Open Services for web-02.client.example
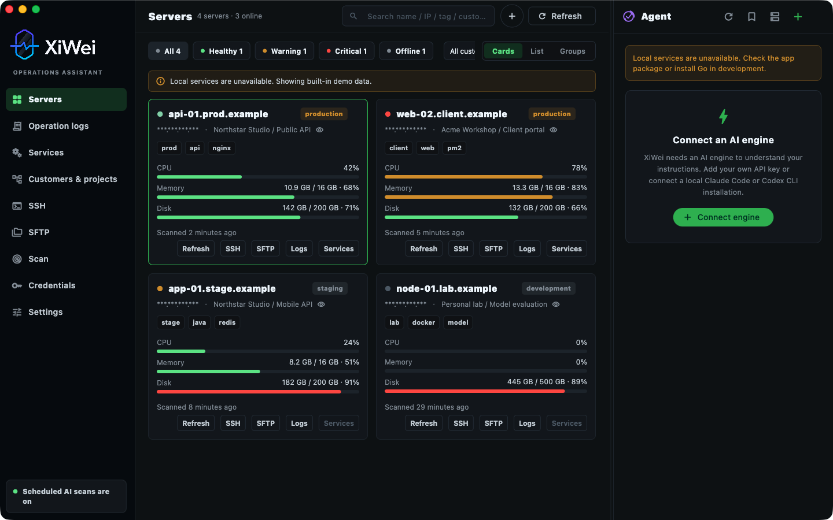This screenshot has height=520, width=833. 567,248
